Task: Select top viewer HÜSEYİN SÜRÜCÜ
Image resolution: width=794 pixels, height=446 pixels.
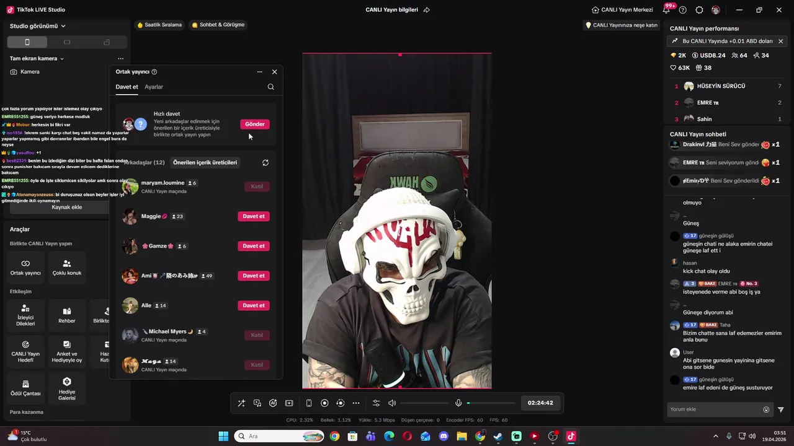Action: [x=727, y=86]
